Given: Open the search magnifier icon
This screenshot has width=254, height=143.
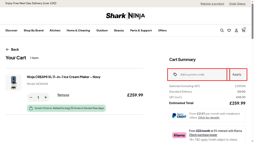Looking at the screenshot, I should [222, 30].
